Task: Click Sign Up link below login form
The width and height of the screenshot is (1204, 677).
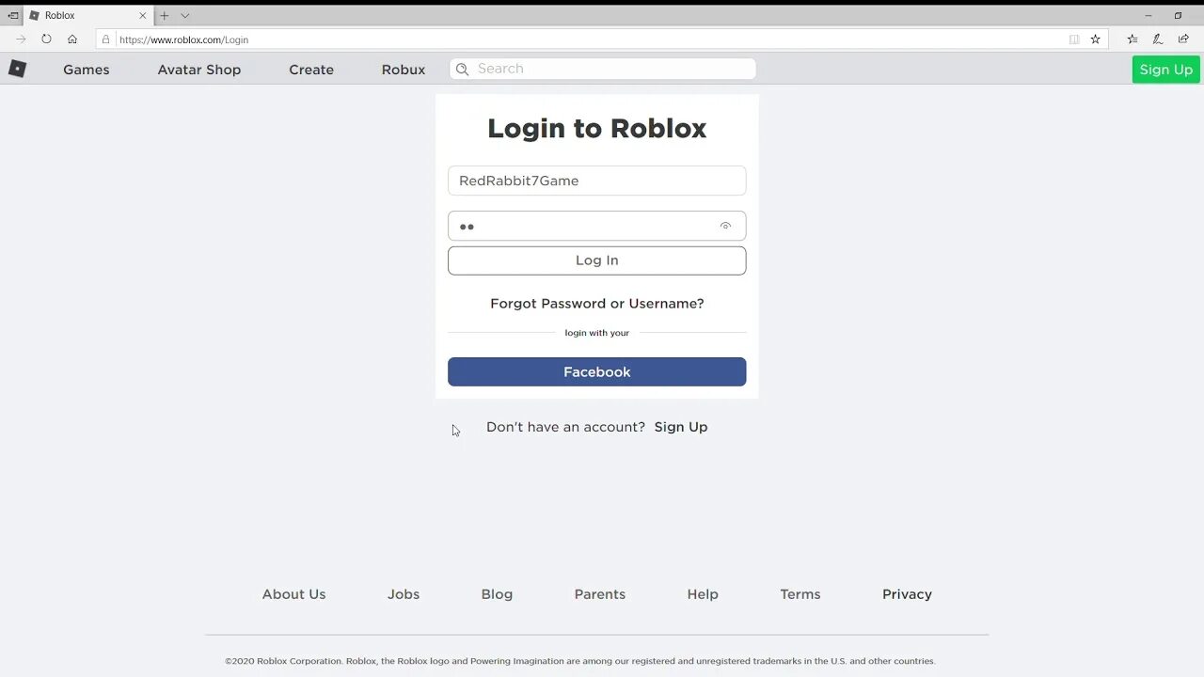Action: point(681,427)
